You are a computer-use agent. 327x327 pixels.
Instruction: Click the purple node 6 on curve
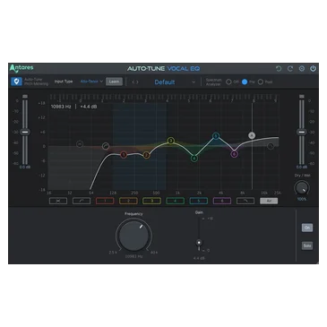(235, 154)
